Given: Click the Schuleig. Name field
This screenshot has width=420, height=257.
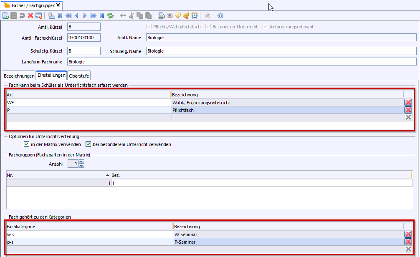Looking at the screenshot, I should (x=281, y=51).
